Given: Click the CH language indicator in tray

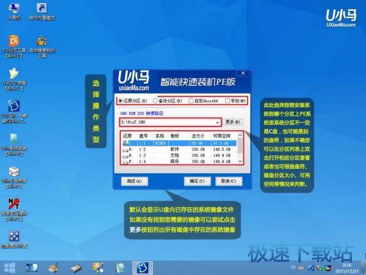Looking at the screenshot, I should pos(293,267).
